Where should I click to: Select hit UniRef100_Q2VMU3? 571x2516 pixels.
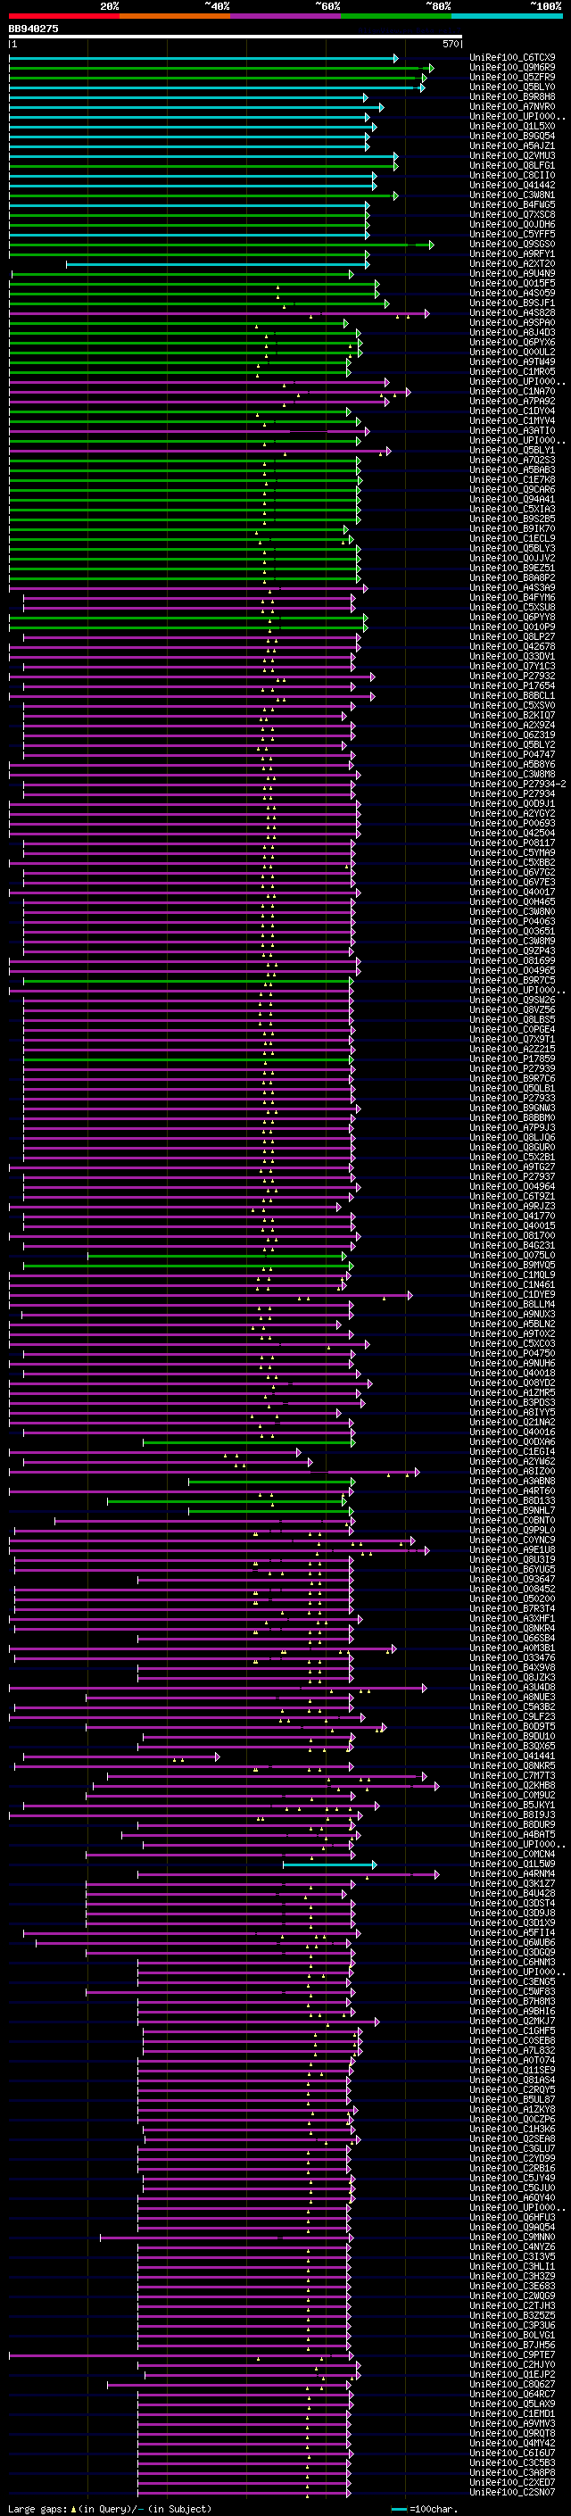click(x=512, y=156)
